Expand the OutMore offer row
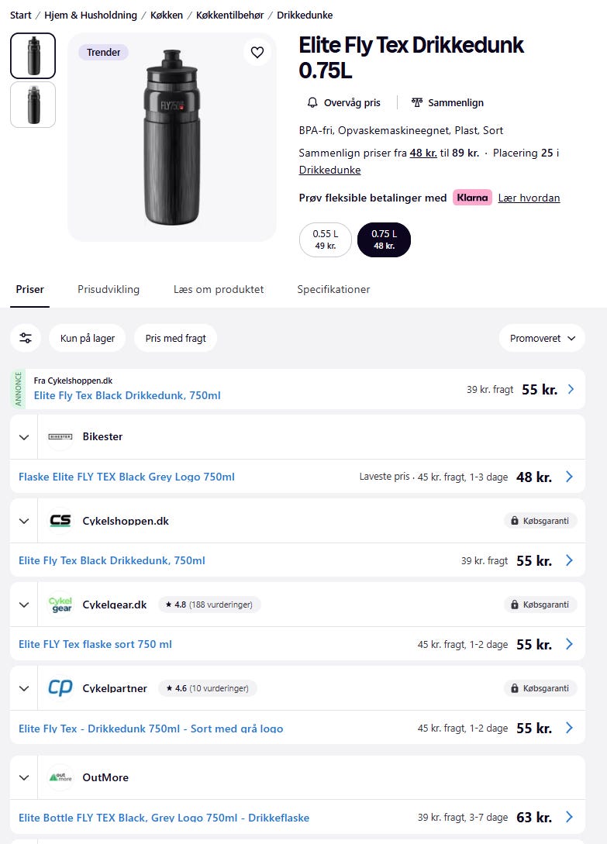Image resolution: width=607 pixels, height=844 pixels. 24,777
